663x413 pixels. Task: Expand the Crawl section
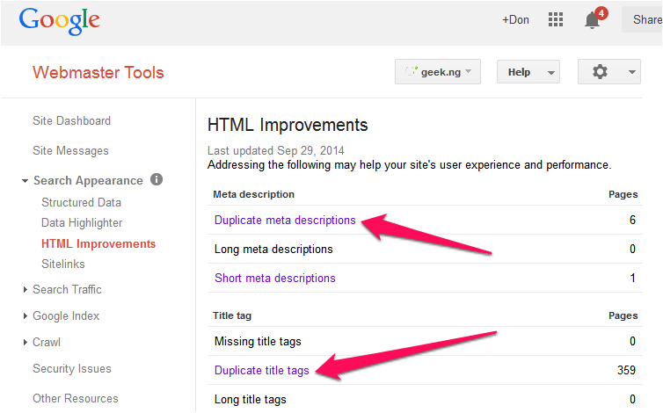[x=25, y=342]
